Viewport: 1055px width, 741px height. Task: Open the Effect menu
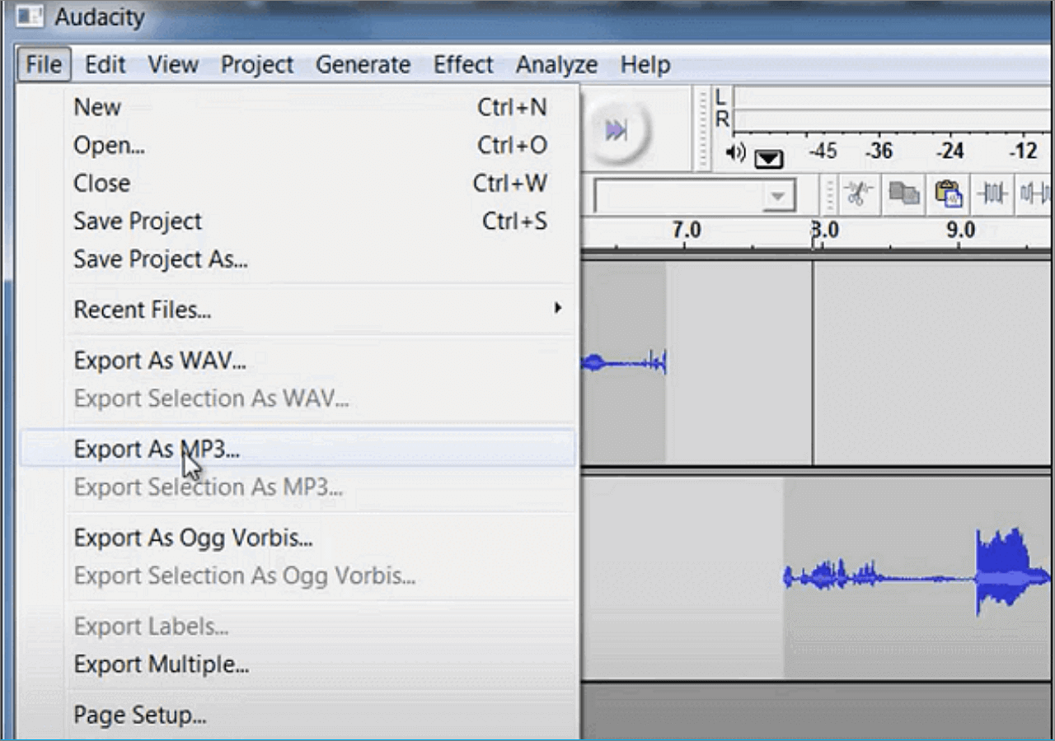[463, 64]
